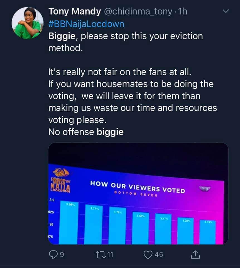Open Tony Mandy's profile picture

click(28, 23)
